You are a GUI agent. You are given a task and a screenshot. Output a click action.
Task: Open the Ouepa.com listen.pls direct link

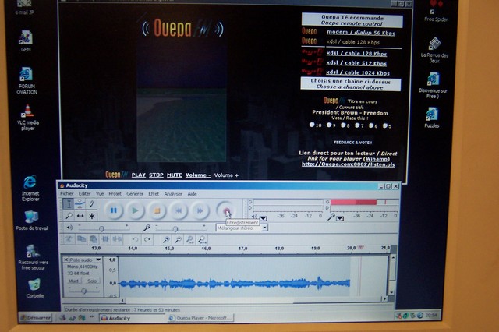(x=349, y=164)
